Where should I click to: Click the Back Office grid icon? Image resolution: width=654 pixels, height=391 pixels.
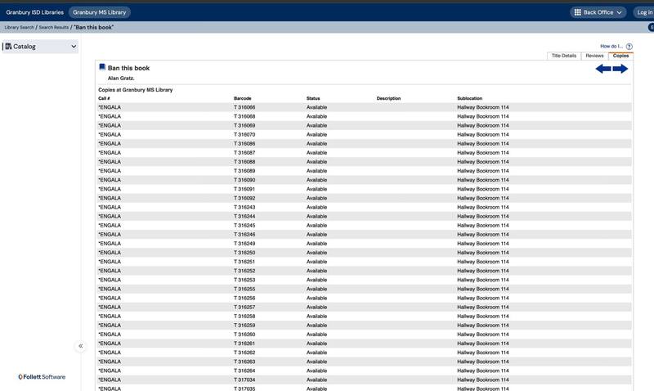click(x=577, y=12)
